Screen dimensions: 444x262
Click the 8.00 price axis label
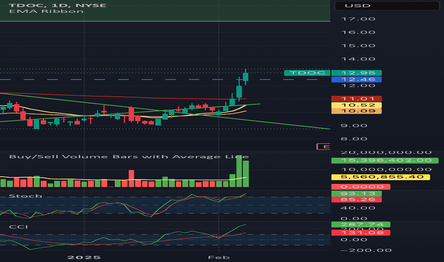click(x=354, y=139)
